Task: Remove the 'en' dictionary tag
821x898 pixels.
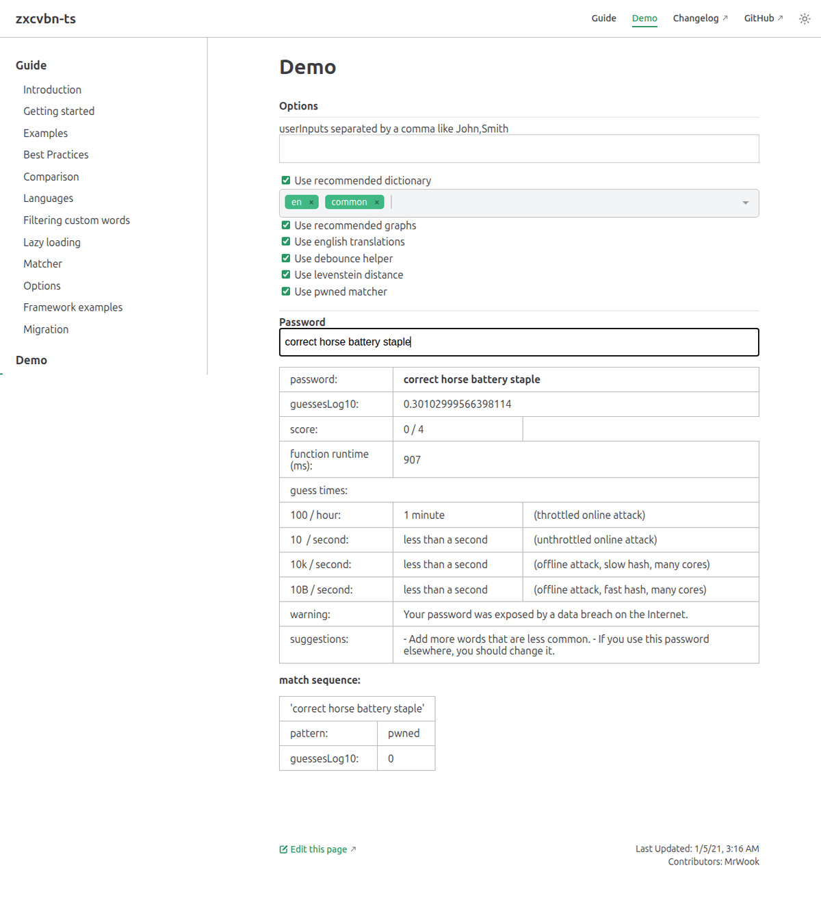Action: [x=311, y=203]
